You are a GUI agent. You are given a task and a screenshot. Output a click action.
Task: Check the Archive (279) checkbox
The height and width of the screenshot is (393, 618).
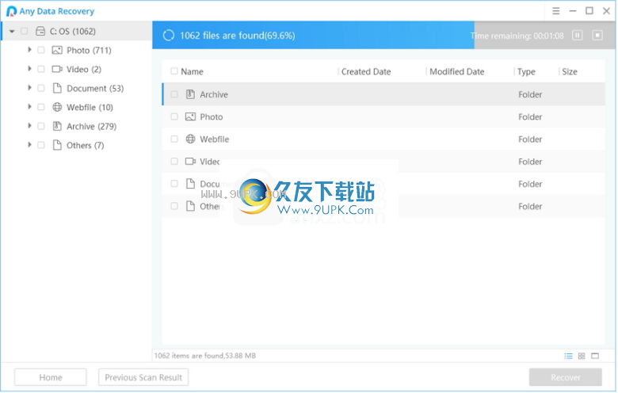(41, 126)
